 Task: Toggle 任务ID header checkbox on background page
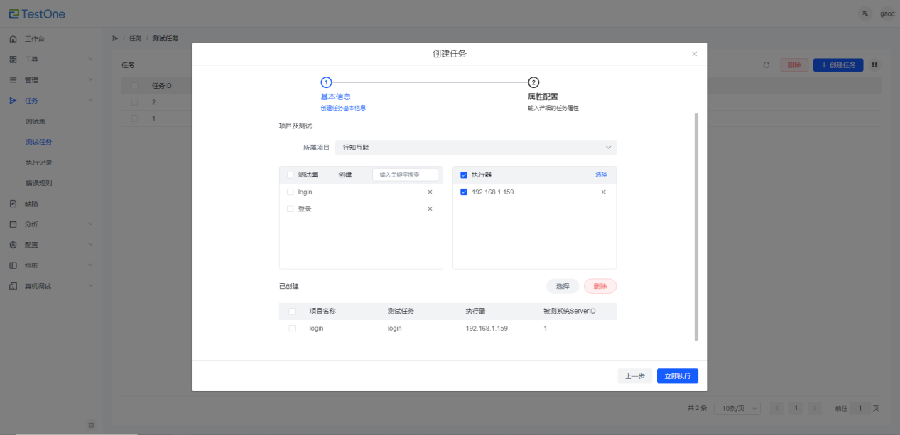coord(134,86)
